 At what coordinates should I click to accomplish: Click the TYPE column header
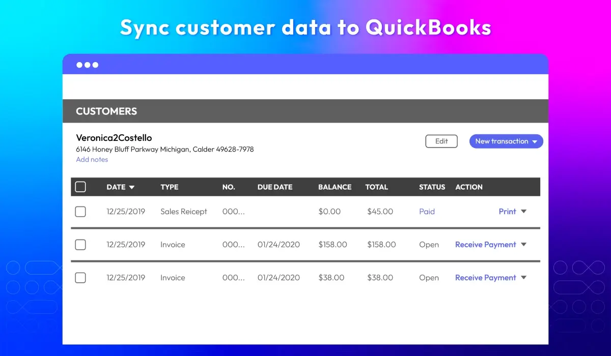click(170, 187)
